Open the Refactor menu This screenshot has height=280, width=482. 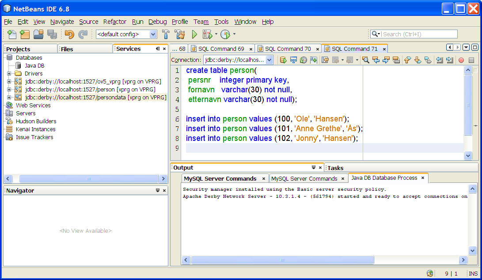click(115, 22)
